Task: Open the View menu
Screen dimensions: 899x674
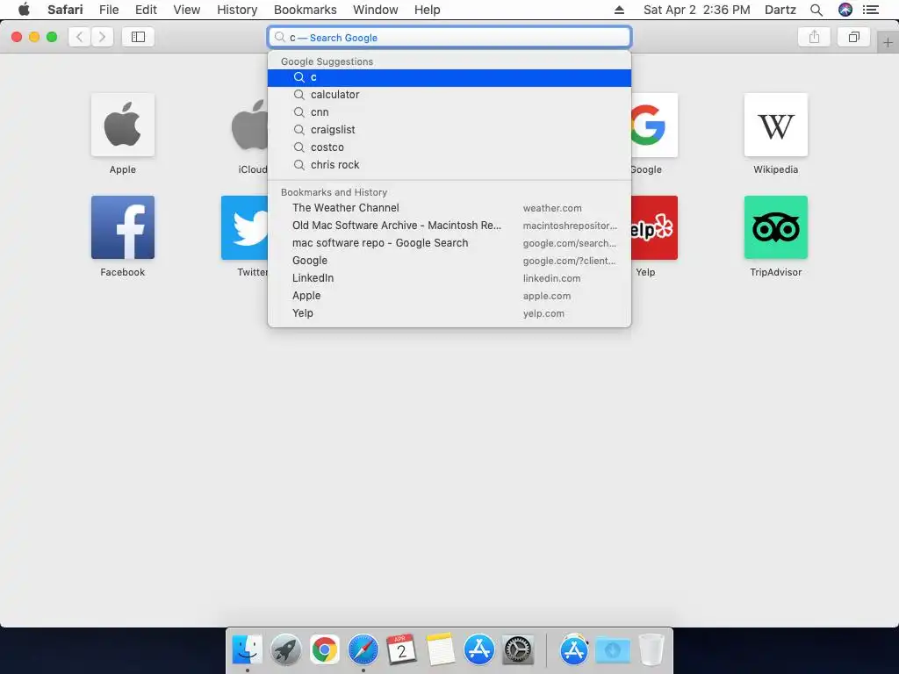Action: click(x=187, y=10)
